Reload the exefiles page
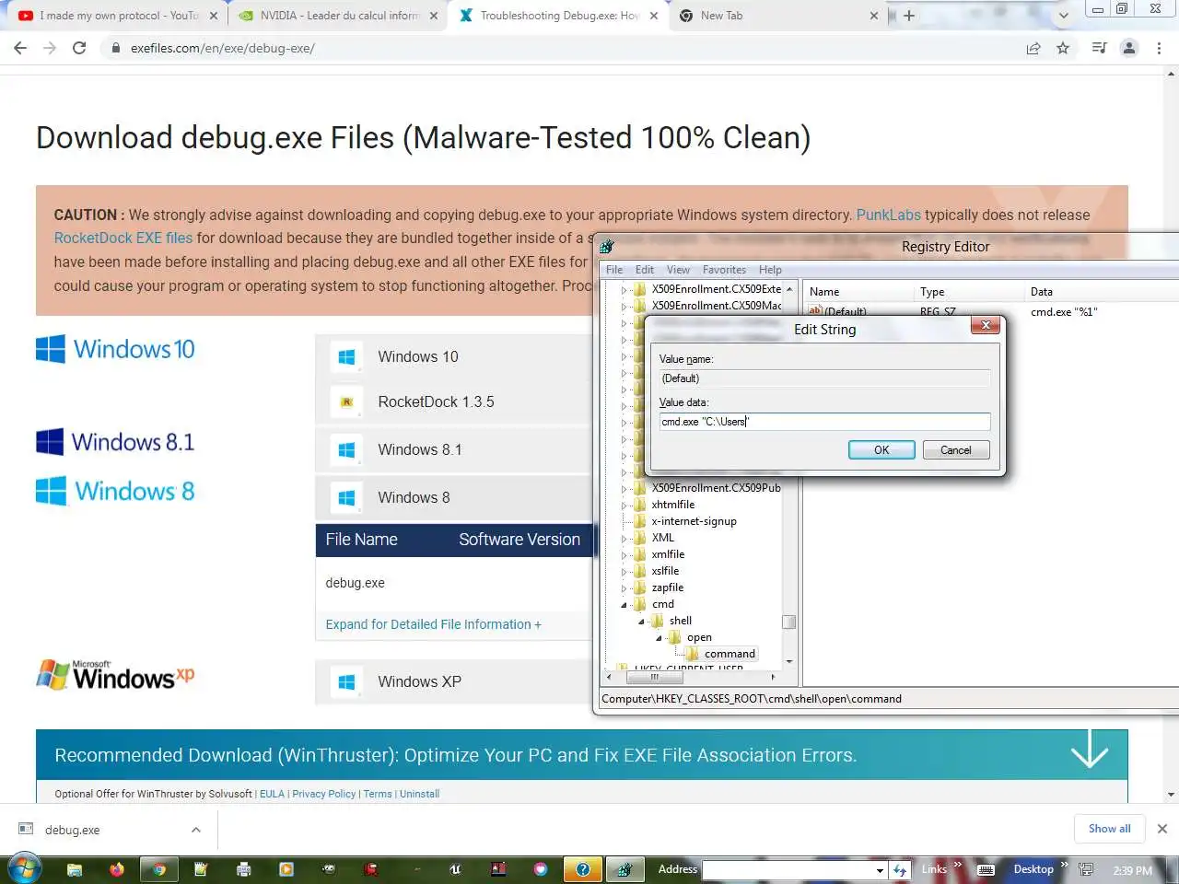The image size is (1179, 884). pyautogui.click(x=79, y=48)
